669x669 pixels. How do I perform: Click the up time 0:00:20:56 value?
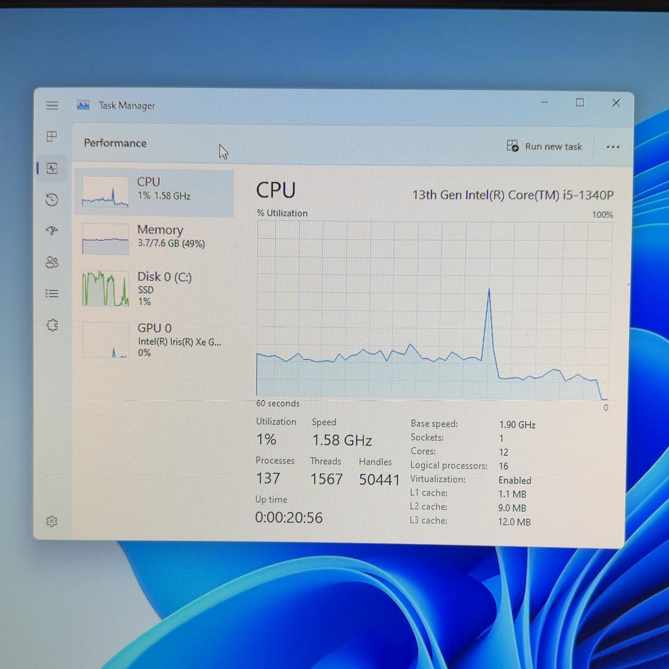[x=289, y=518]
